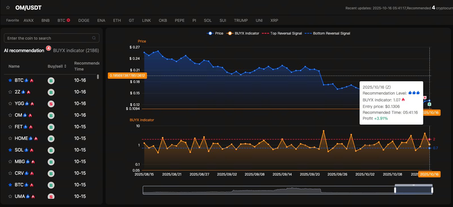The image size is (453, 207).
Task: Add HOME coin to favorites via star
Action: pyautogui.click(x=10, y=138)
